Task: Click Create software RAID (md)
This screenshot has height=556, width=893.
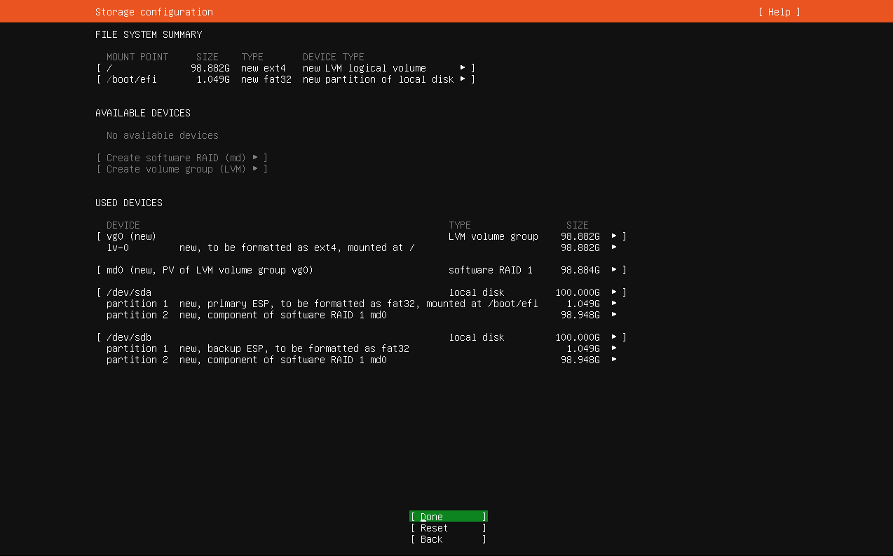Action: [x=182, y=158]
